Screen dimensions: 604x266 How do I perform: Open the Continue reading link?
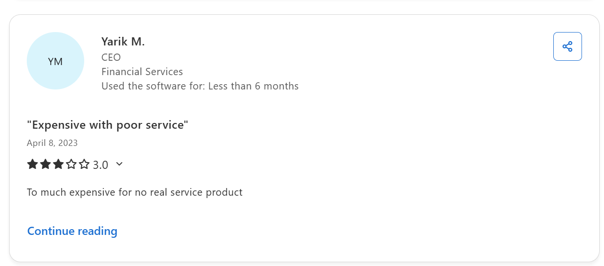72,231
